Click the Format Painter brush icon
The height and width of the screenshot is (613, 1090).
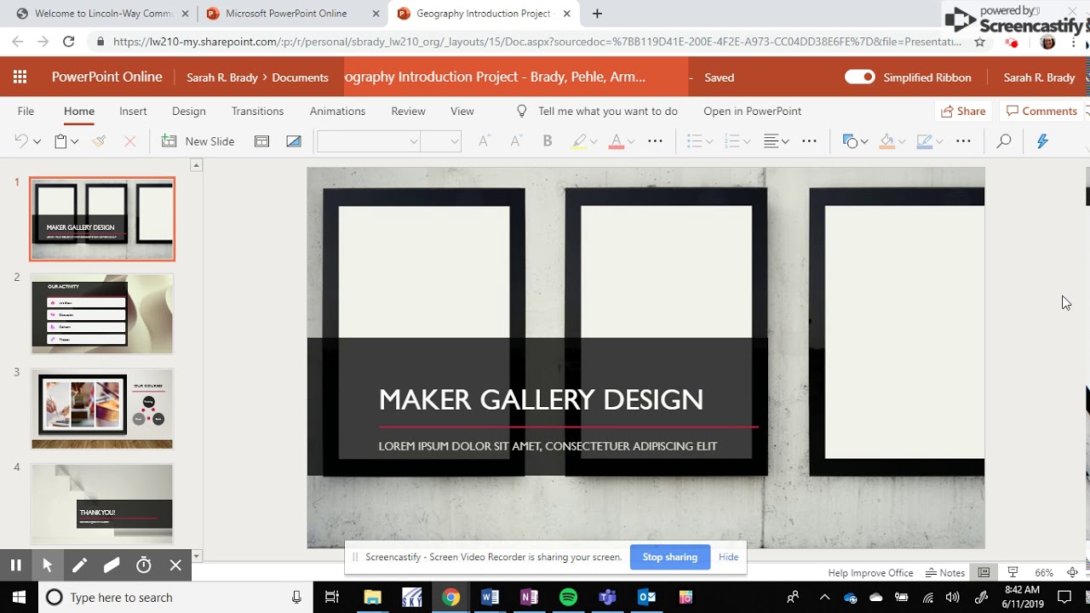99,141
